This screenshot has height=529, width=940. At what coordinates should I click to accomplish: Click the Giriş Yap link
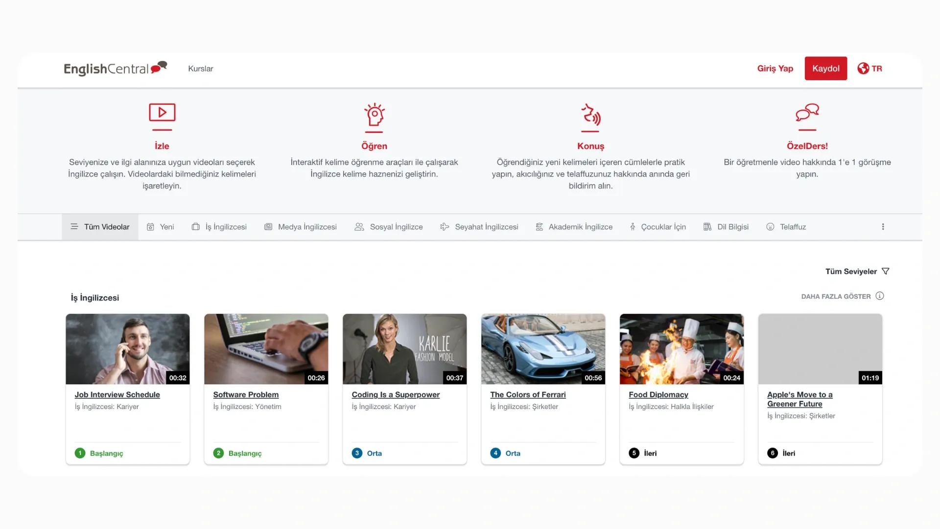point(775,69)
